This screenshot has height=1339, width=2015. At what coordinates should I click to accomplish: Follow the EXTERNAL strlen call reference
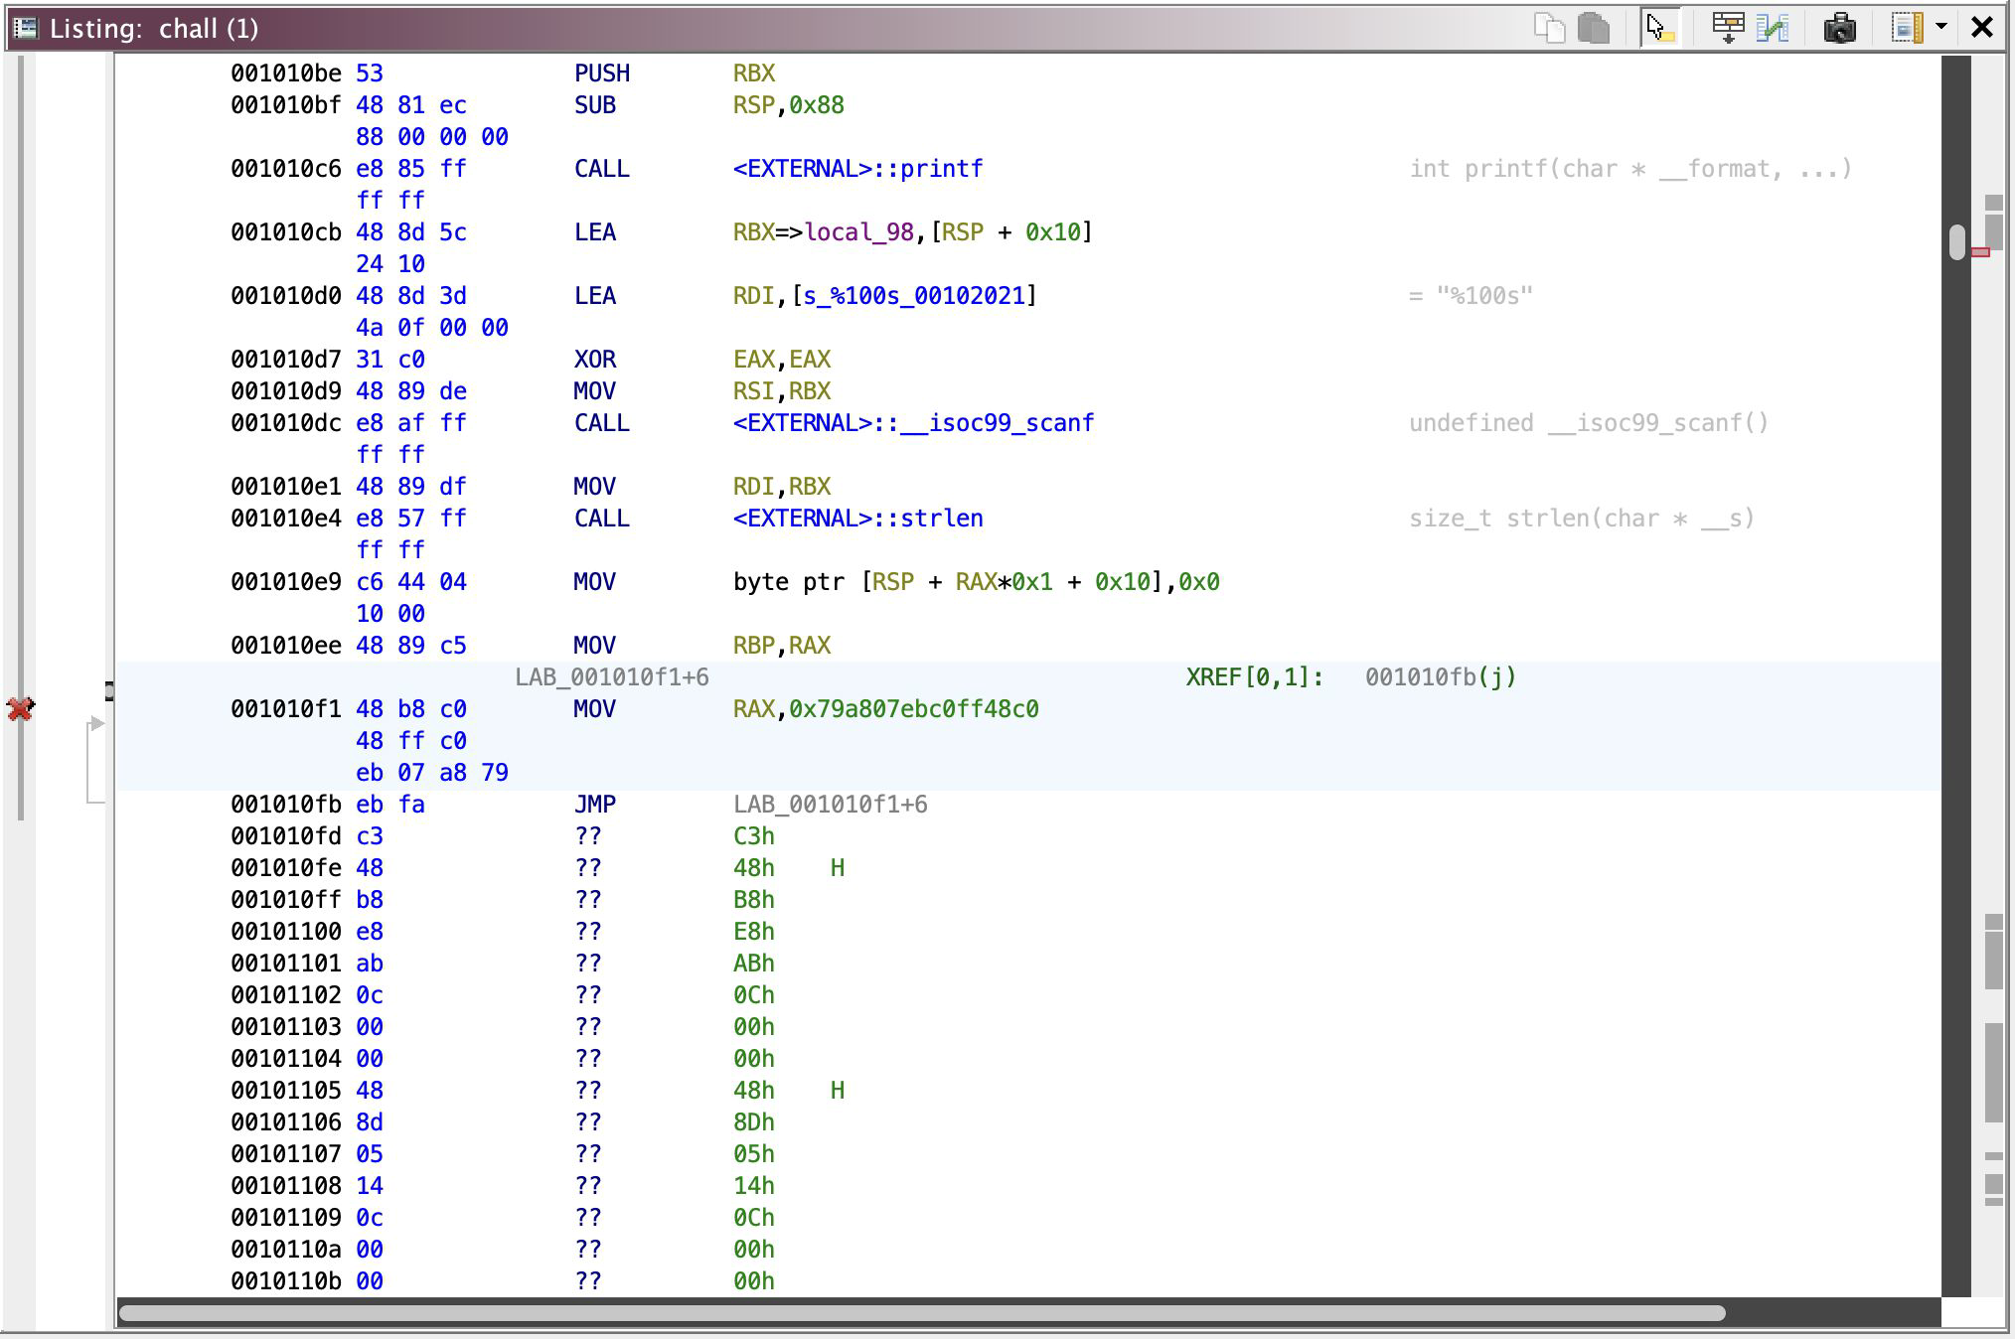pos(857,519)
